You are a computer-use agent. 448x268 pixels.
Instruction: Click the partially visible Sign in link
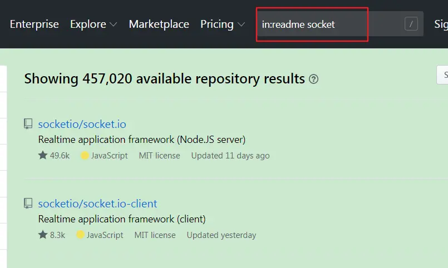pos(441,24)
